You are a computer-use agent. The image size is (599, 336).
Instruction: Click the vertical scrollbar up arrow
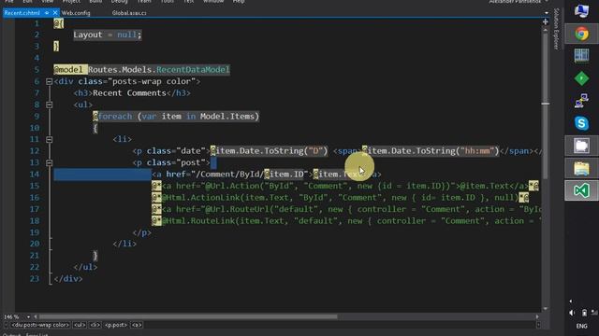point(546,30)
